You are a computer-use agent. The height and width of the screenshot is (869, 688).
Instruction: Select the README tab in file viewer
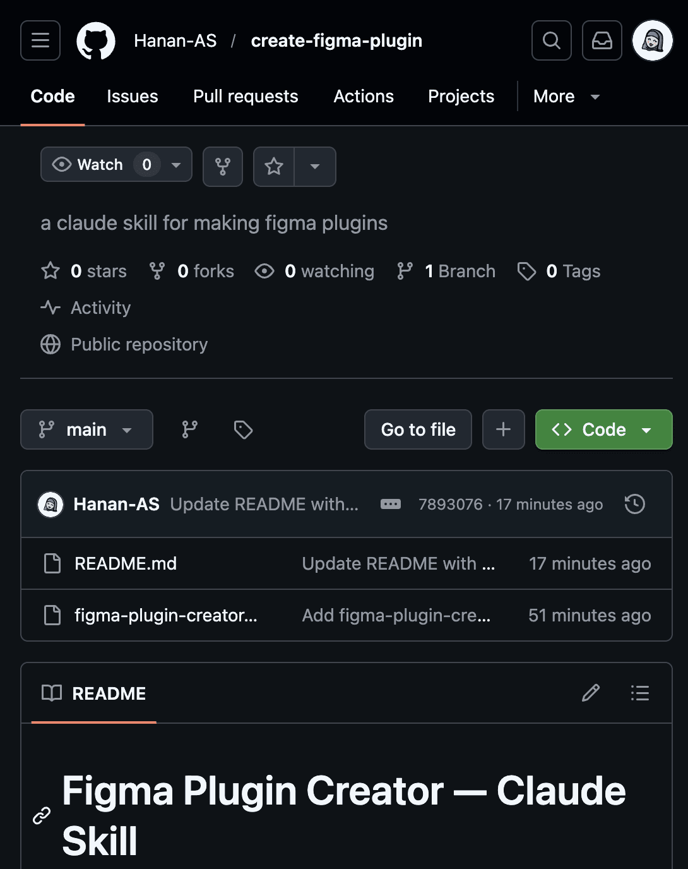pyautogui.click(x=93, y=693)
